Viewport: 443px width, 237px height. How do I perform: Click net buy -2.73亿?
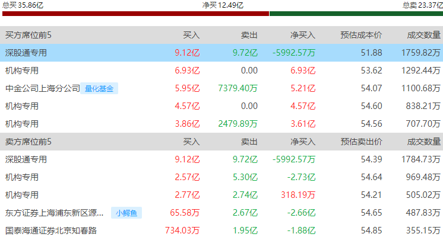point(301,177)
